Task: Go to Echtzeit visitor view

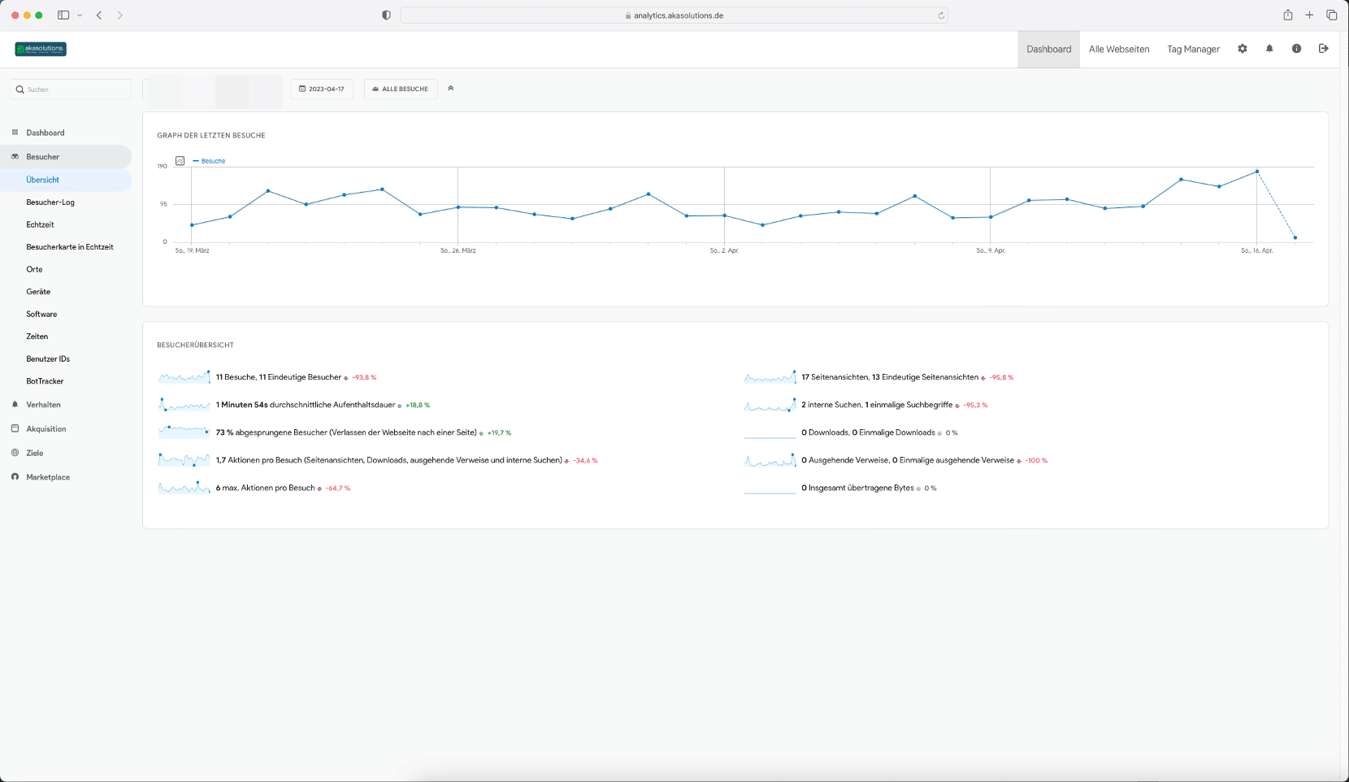Action: [x=40, y=224]
